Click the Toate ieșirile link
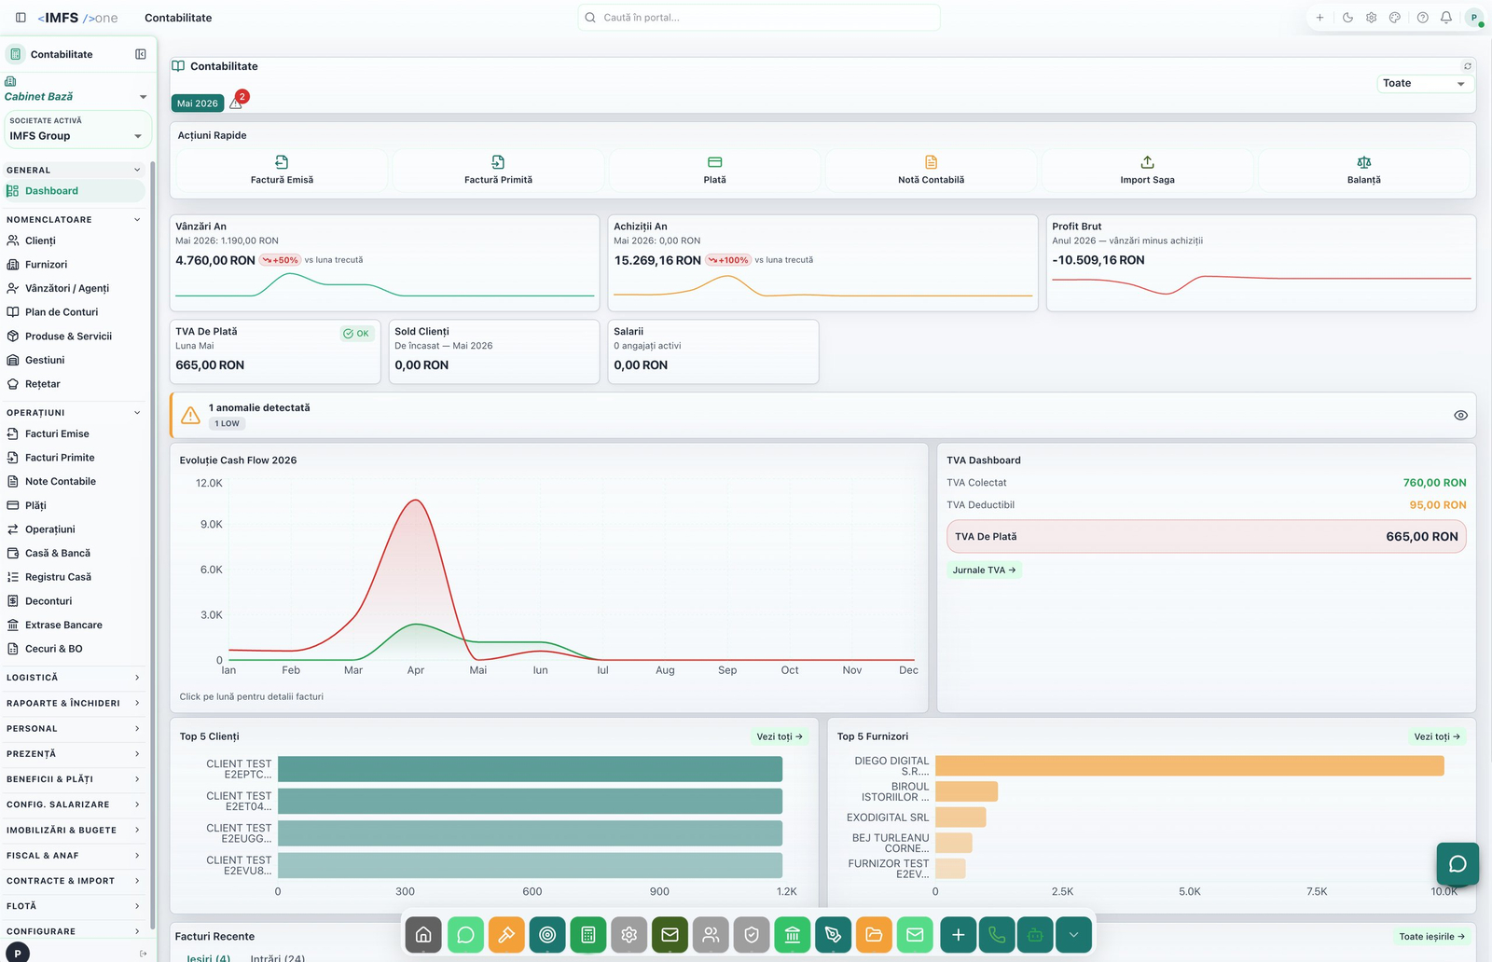The height and width of the screenshot is (962, 1492). click(x=1431, y=937)
